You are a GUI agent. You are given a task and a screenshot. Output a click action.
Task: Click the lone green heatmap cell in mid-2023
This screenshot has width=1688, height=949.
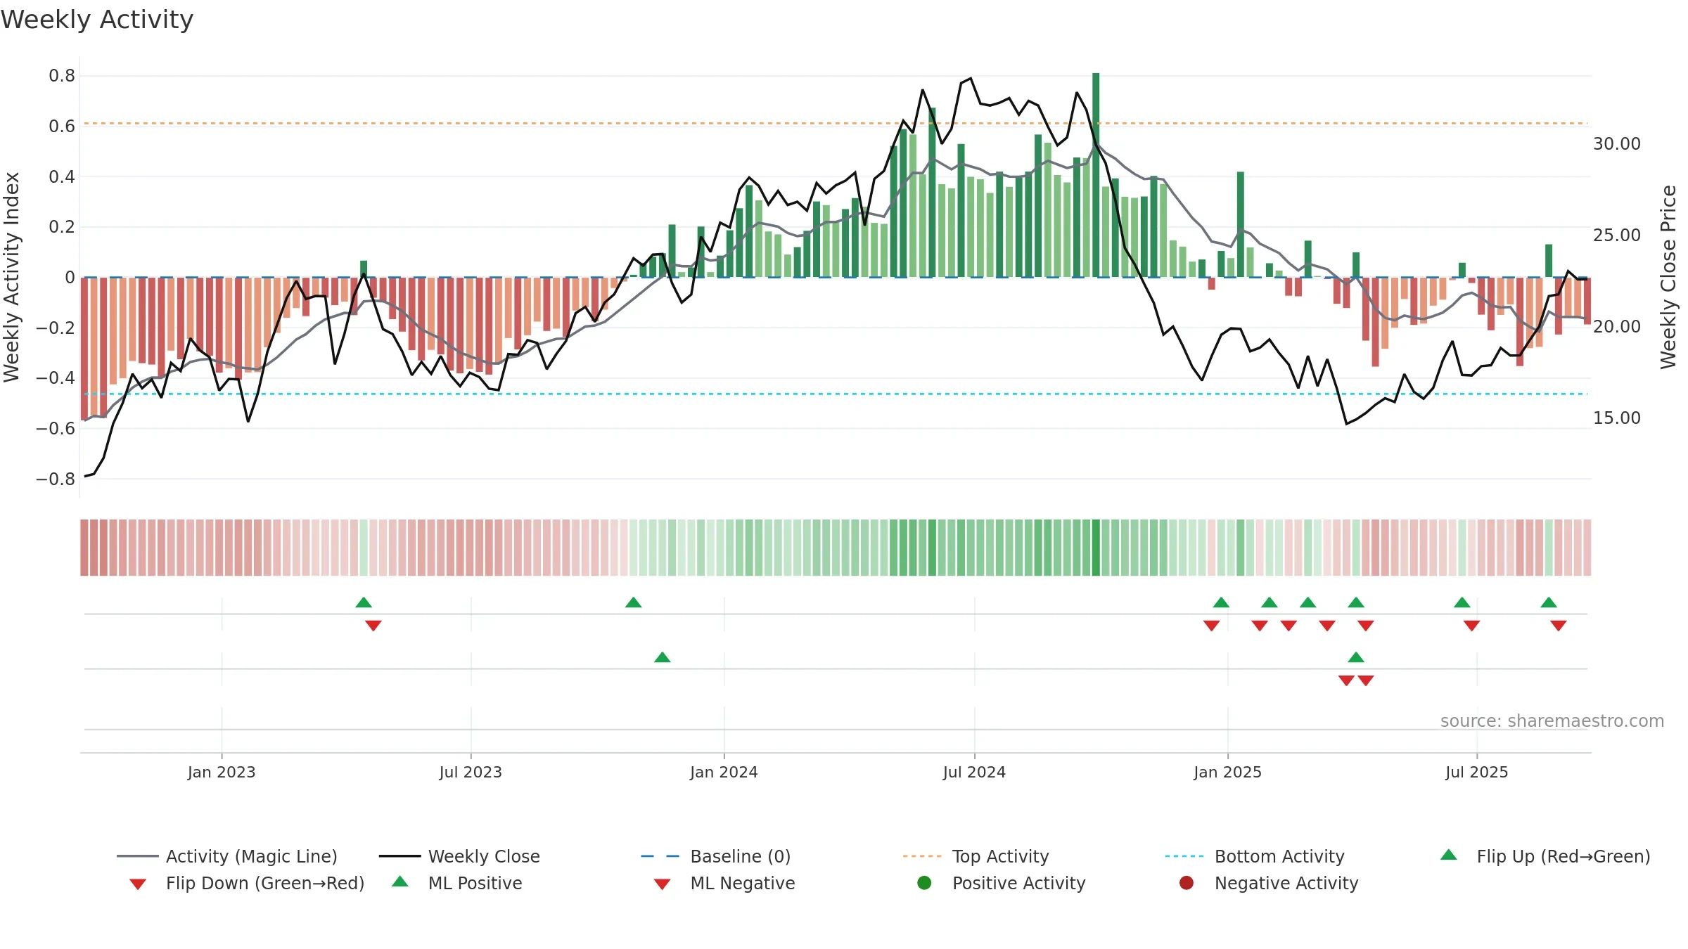pos(364,548)
